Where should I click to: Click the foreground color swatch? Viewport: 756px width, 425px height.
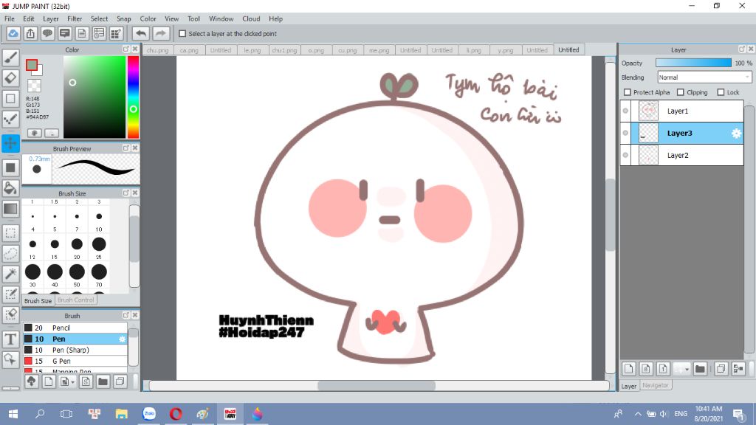point(32,65)
